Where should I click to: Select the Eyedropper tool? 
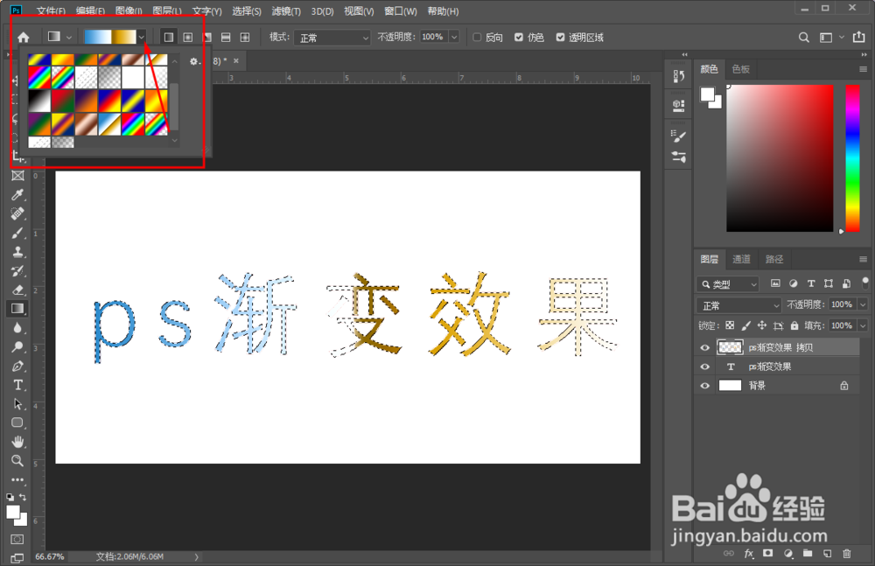tap(19, 194)
